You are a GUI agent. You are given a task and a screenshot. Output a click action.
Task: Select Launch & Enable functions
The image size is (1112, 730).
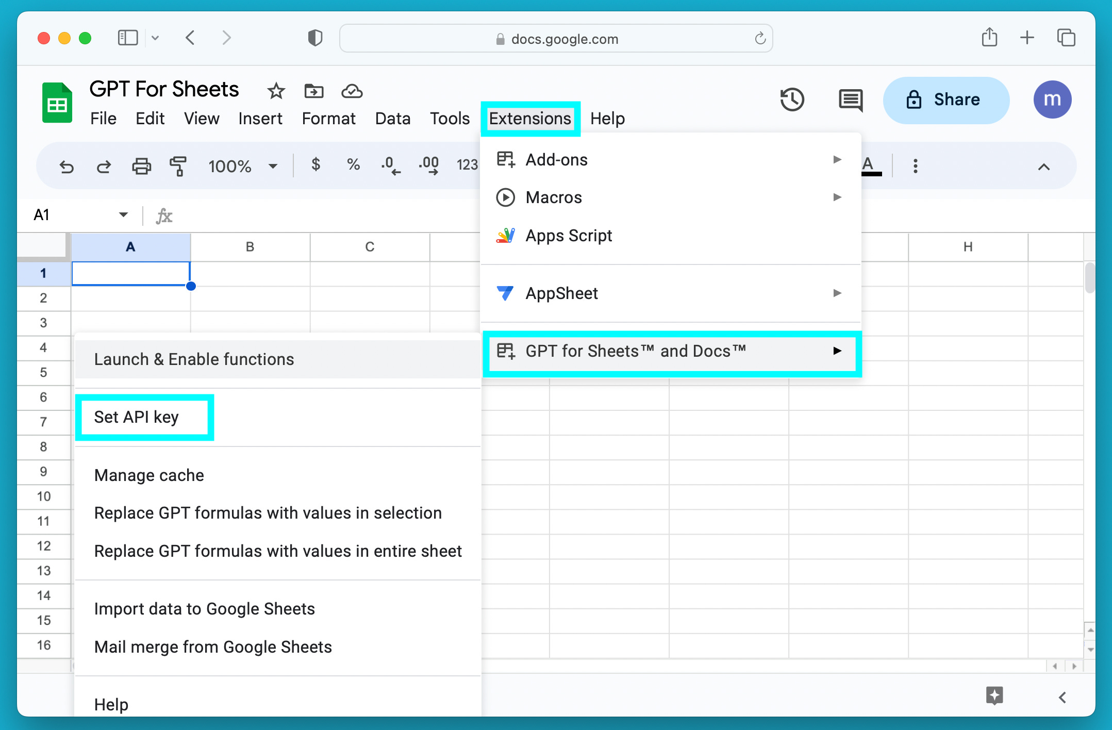[x=194, y=359]
